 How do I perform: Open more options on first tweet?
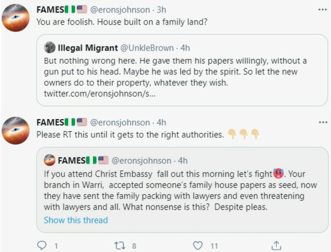tap(322, 10)
